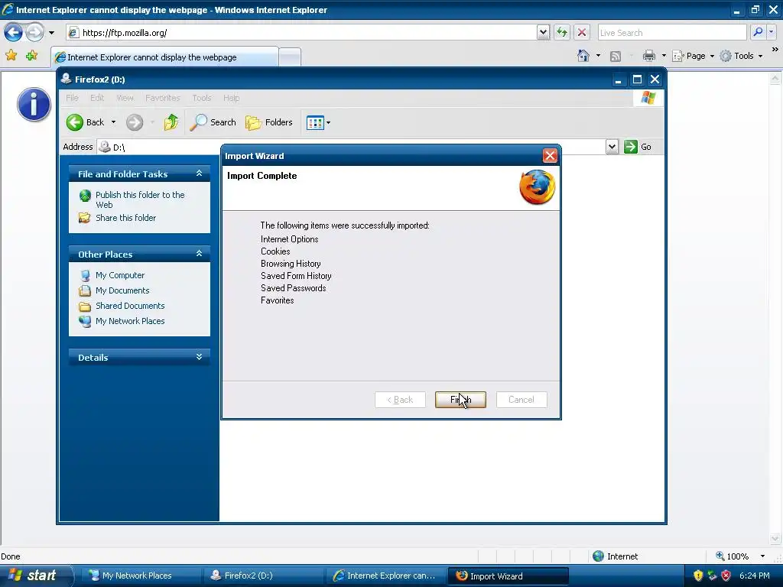Click the IE Home icon
This screenshot has height=587, width=783.
(583, 56)
